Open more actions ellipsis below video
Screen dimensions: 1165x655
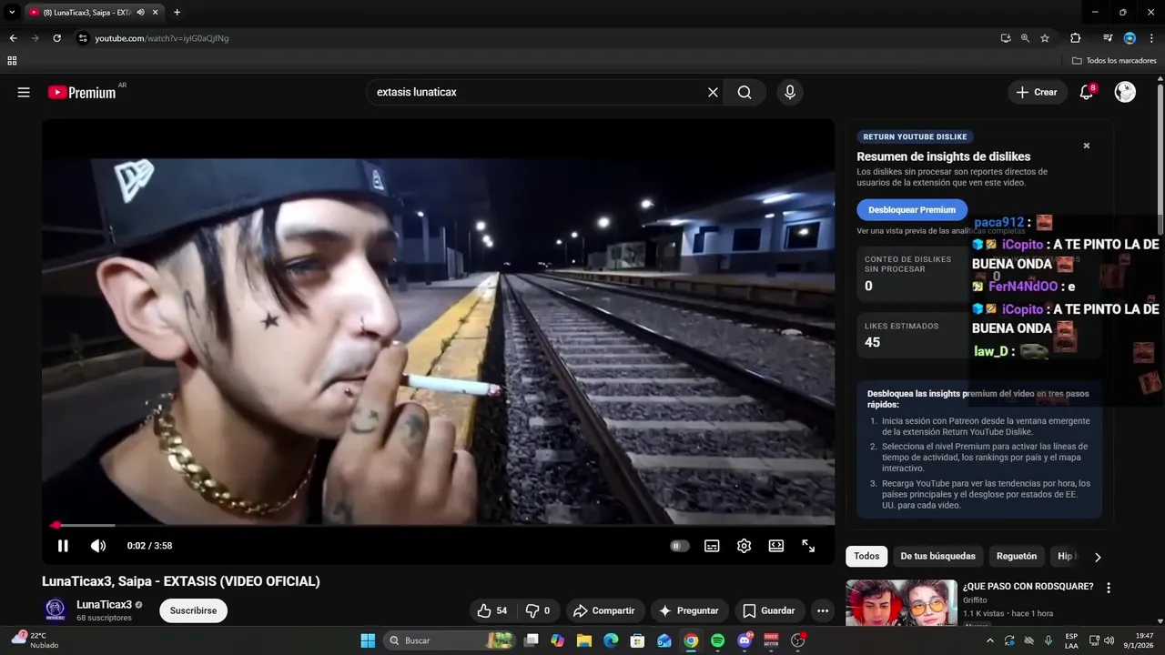pyautogui.click(x=823, y=610)
